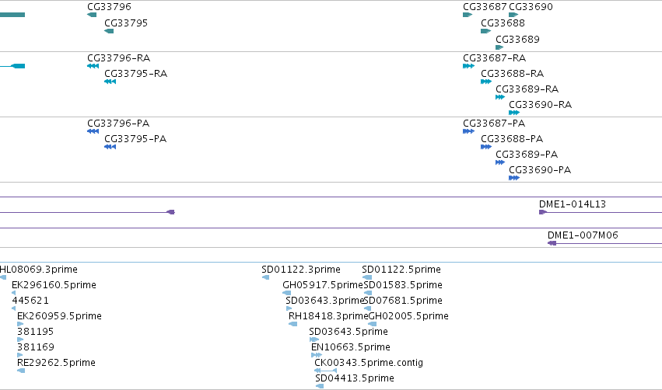The height and width of the screenshot is (390, 662).
Task: Select the CG33688-RA transcript glyph
Action: click(x=486, y=82)
